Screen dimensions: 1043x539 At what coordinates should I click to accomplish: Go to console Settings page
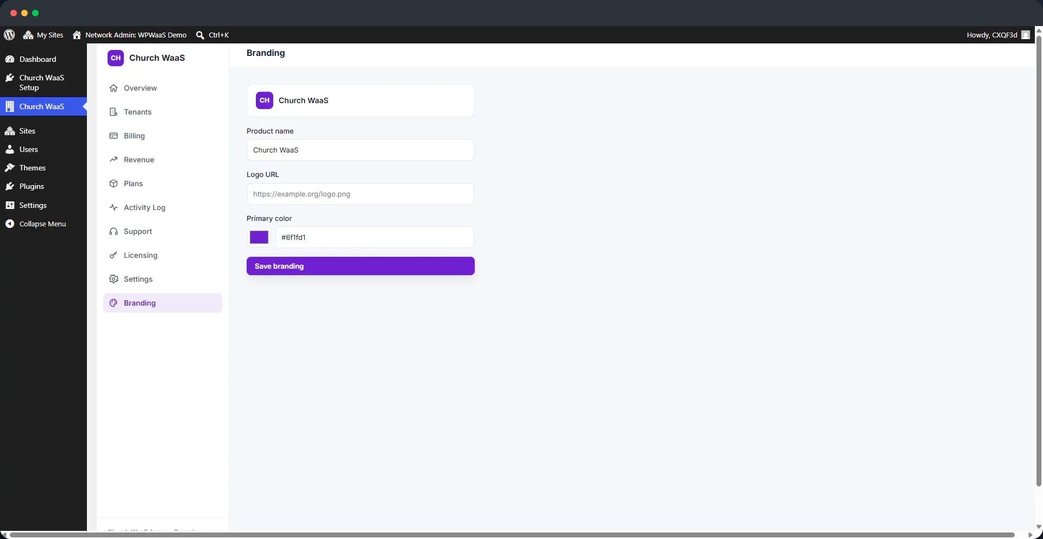[162, 279]
